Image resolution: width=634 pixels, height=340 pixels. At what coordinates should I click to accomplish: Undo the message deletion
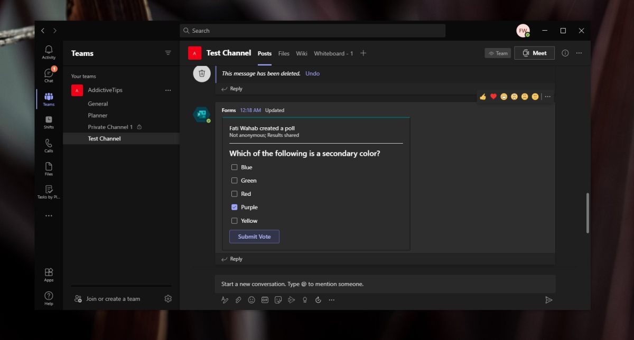tap(312, 73)
